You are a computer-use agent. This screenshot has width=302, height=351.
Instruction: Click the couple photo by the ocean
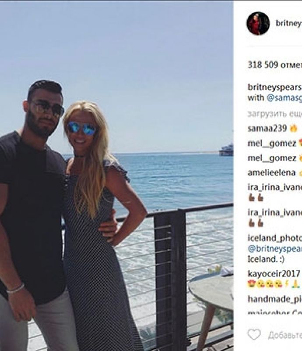[x=116, y=176]
